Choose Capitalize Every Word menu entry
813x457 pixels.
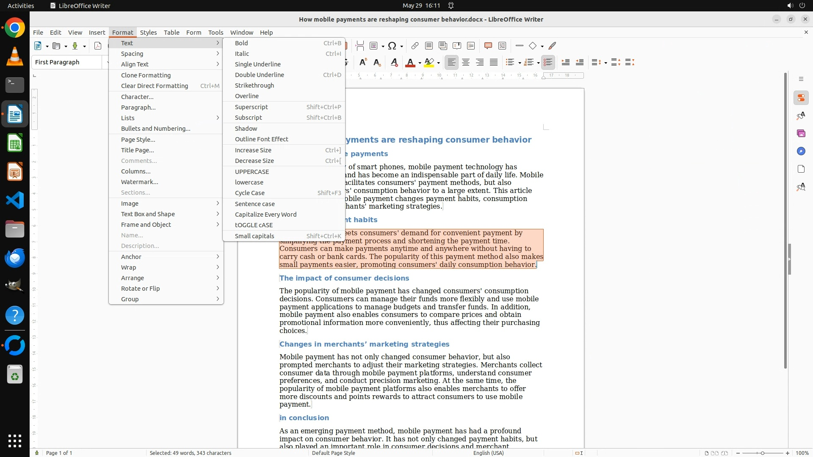tap(265, 215)
